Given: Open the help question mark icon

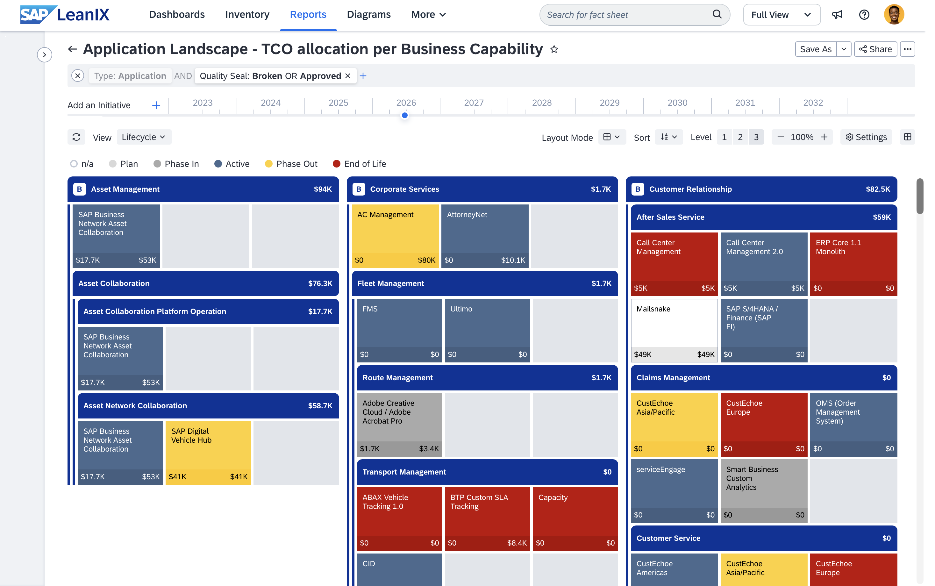Looking at the screenshot, I should tap(864, 15).
